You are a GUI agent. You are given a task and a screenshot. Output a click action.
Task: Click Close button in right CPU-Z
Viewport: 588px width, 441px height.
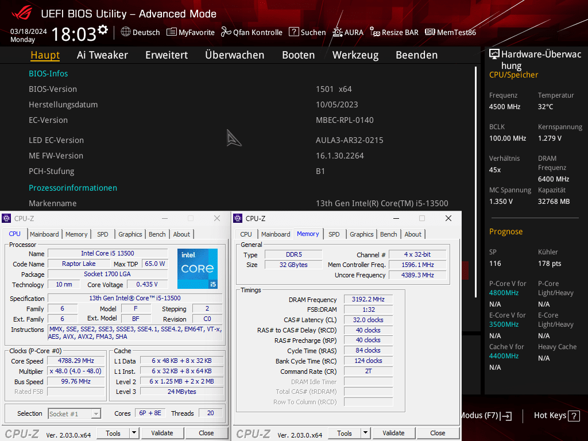[x=438, y=433]
